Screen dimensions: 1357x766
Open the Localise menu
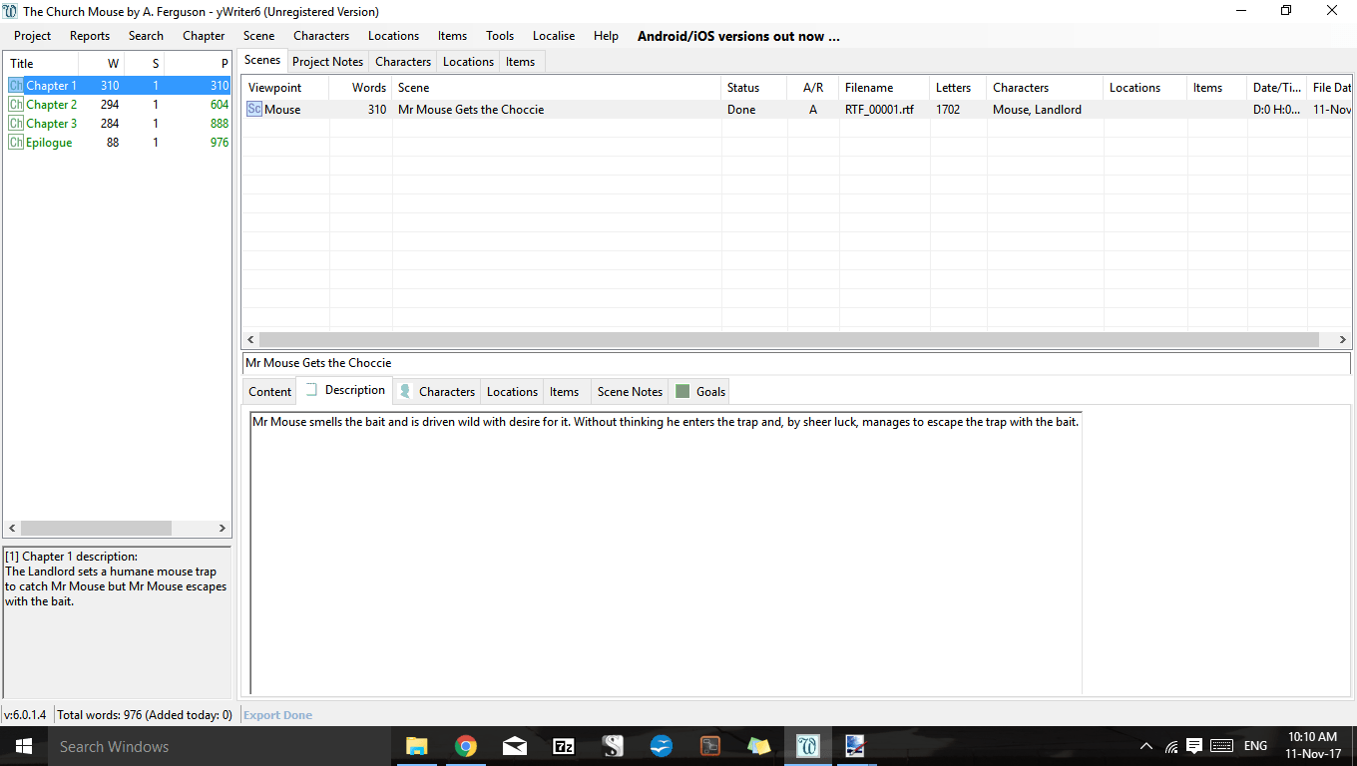tap(553, 36)
